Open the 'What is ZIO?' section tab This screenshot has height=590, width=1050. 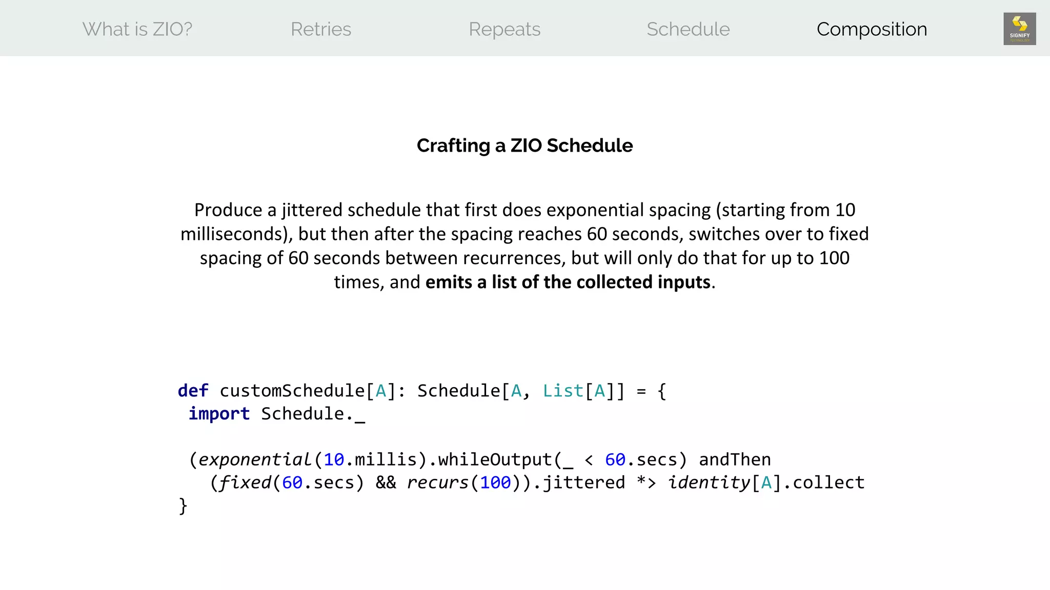tap(137, 29)
